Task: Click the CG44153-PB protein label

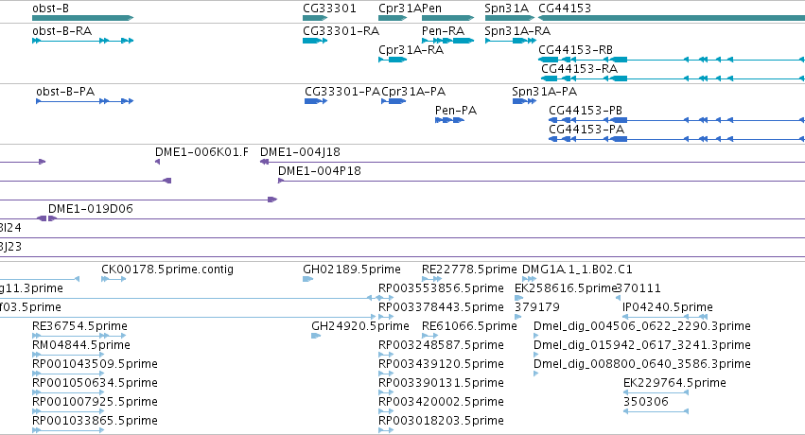Action: pyautogui.click(x=586, y=111)
